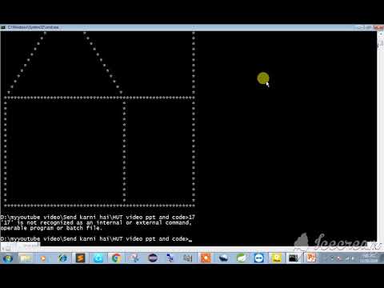The image size is (384, 288).
Task: Click the system tray clock and date
Action: pos(369,258)
